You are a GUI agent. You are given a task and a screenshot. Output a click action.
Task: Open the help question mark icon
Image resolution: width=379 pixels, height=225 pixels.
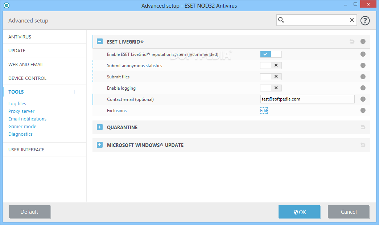(365, 21)
